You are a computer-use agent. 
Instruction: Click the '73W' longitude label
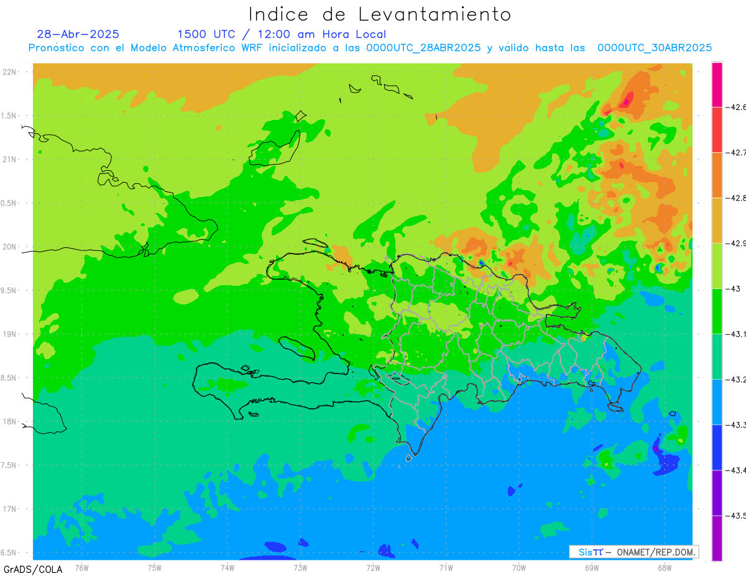coord(300,568)
